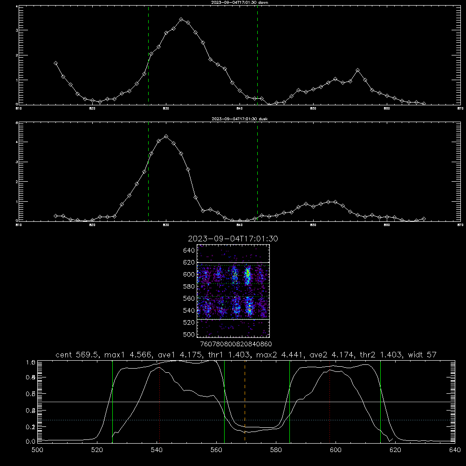Click the 'cent 569.5' value in the stats line
This screenshot has height=466, width=466.
click(x=77, y=355)
